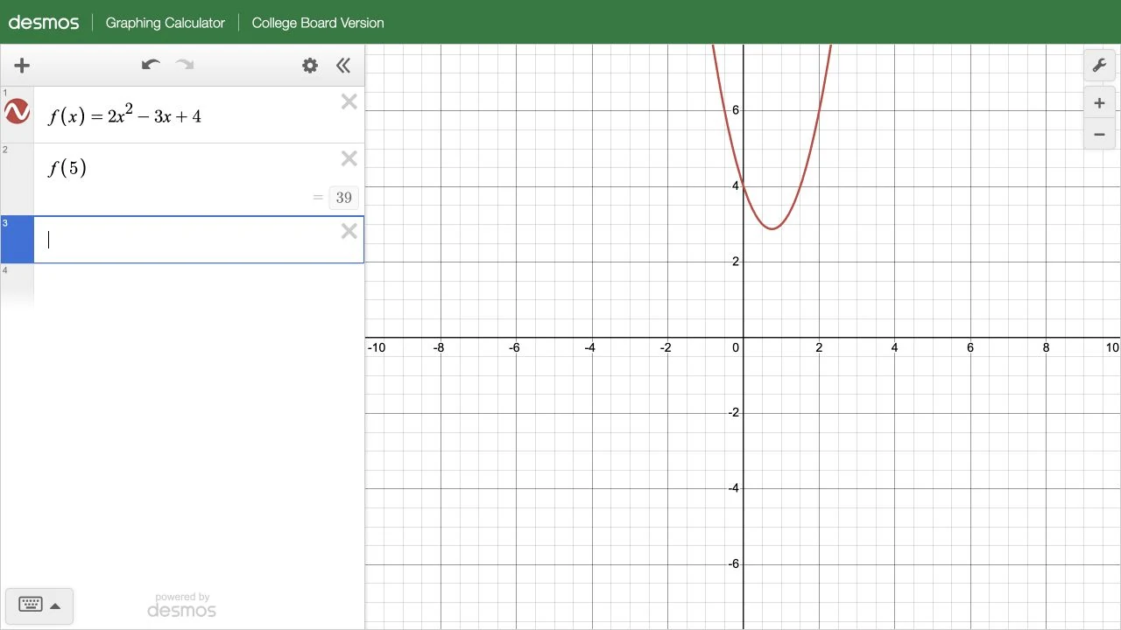This screenshot has height=630, width=1121.
Task: Zoom out on the graph
Action: click(1099, 135)
